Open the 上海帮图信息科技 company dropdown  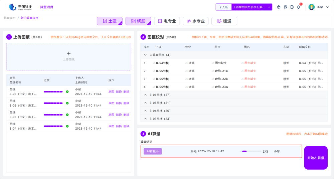tap(252, 7)
